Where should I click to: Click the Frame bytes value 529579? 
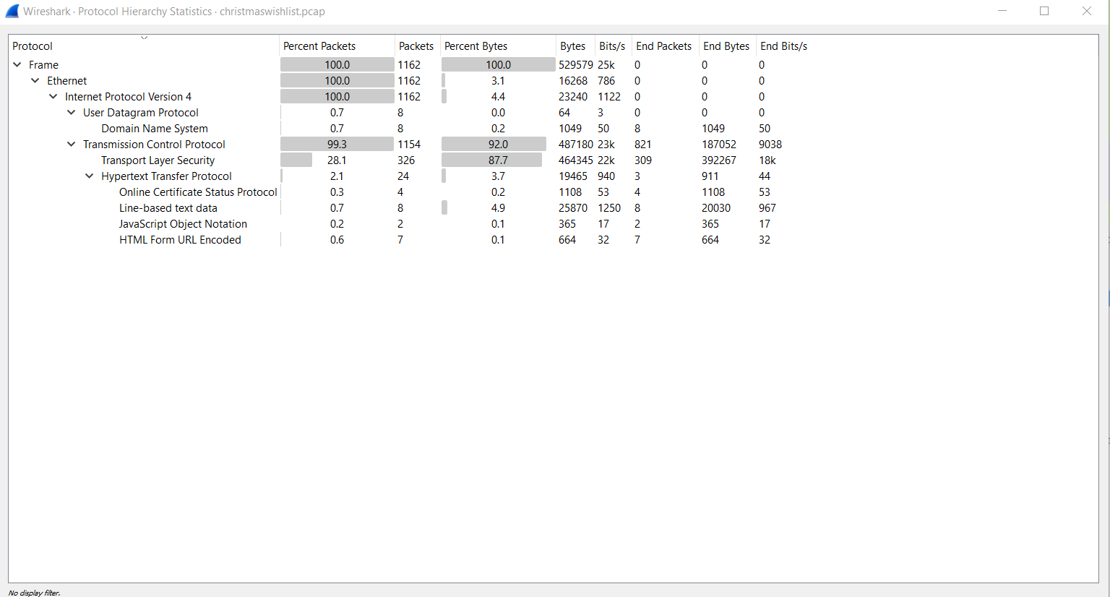(576, 65)
